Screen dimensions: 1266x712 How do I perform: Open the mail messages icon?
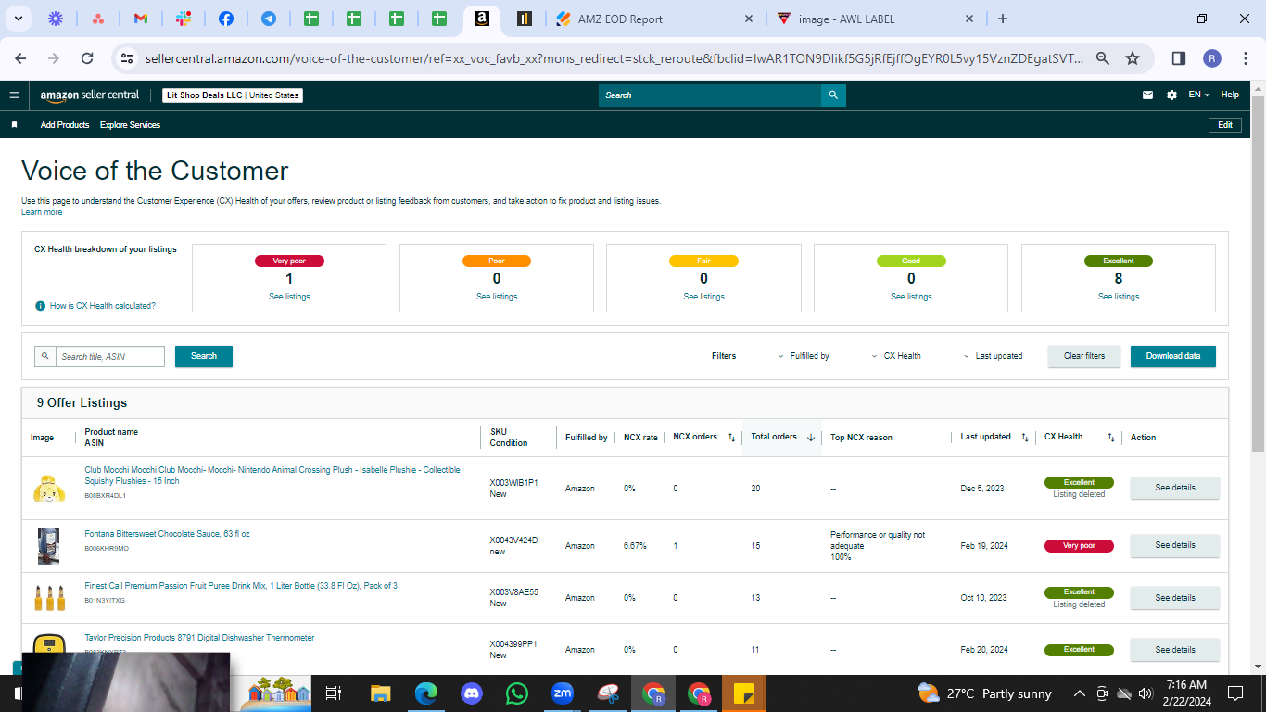tap(1147, 95)
